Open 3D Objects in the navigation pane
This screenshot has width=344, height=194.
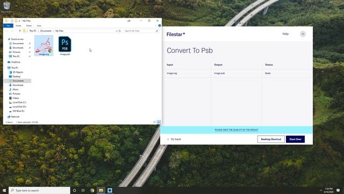18,72
